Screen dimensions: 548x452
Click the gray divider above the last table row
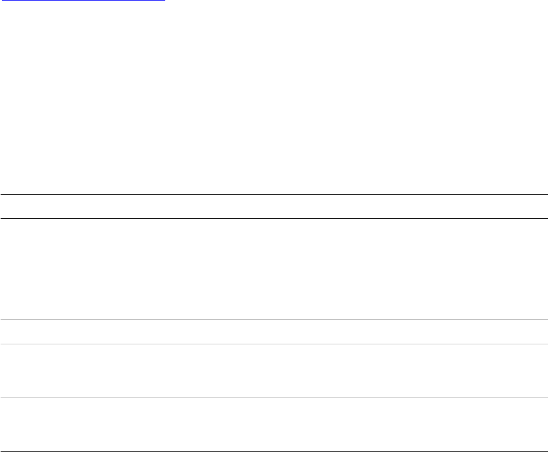(274, 398)
